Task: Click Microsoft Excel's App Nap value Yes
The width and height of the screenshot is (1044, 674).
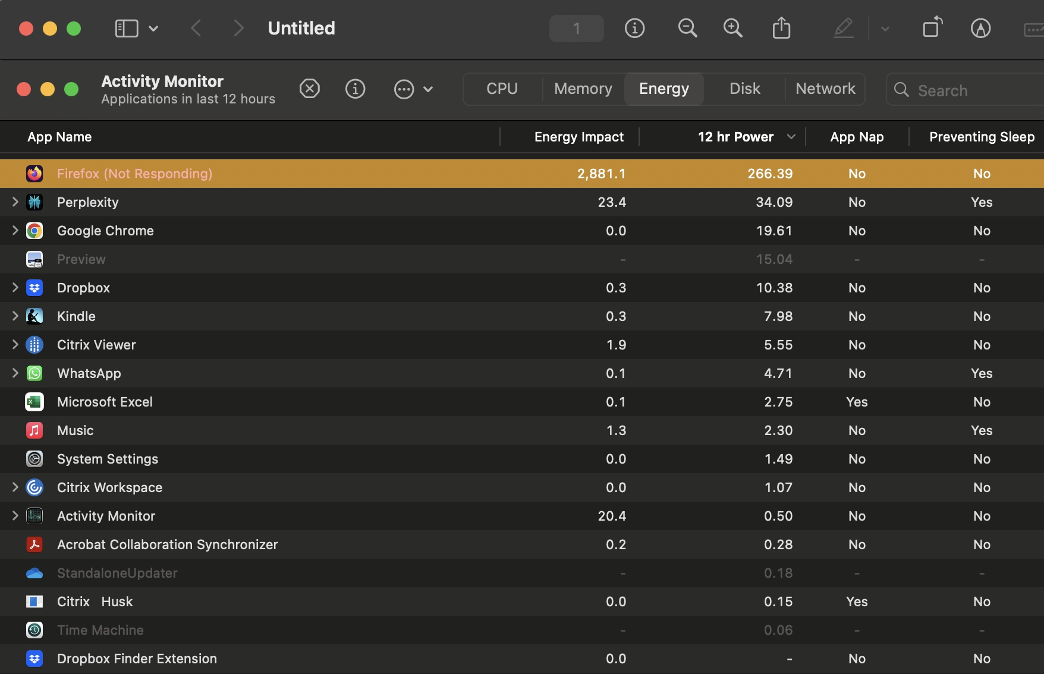Action: pyautogui.click(x=857, y=402)
